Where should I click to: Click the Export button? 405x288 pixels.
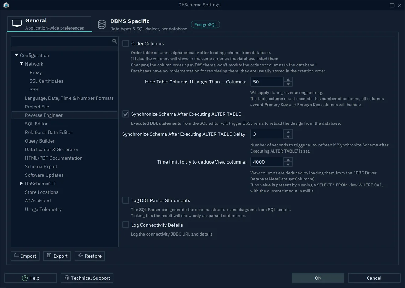pyautogui.click(x=57, y=256)
